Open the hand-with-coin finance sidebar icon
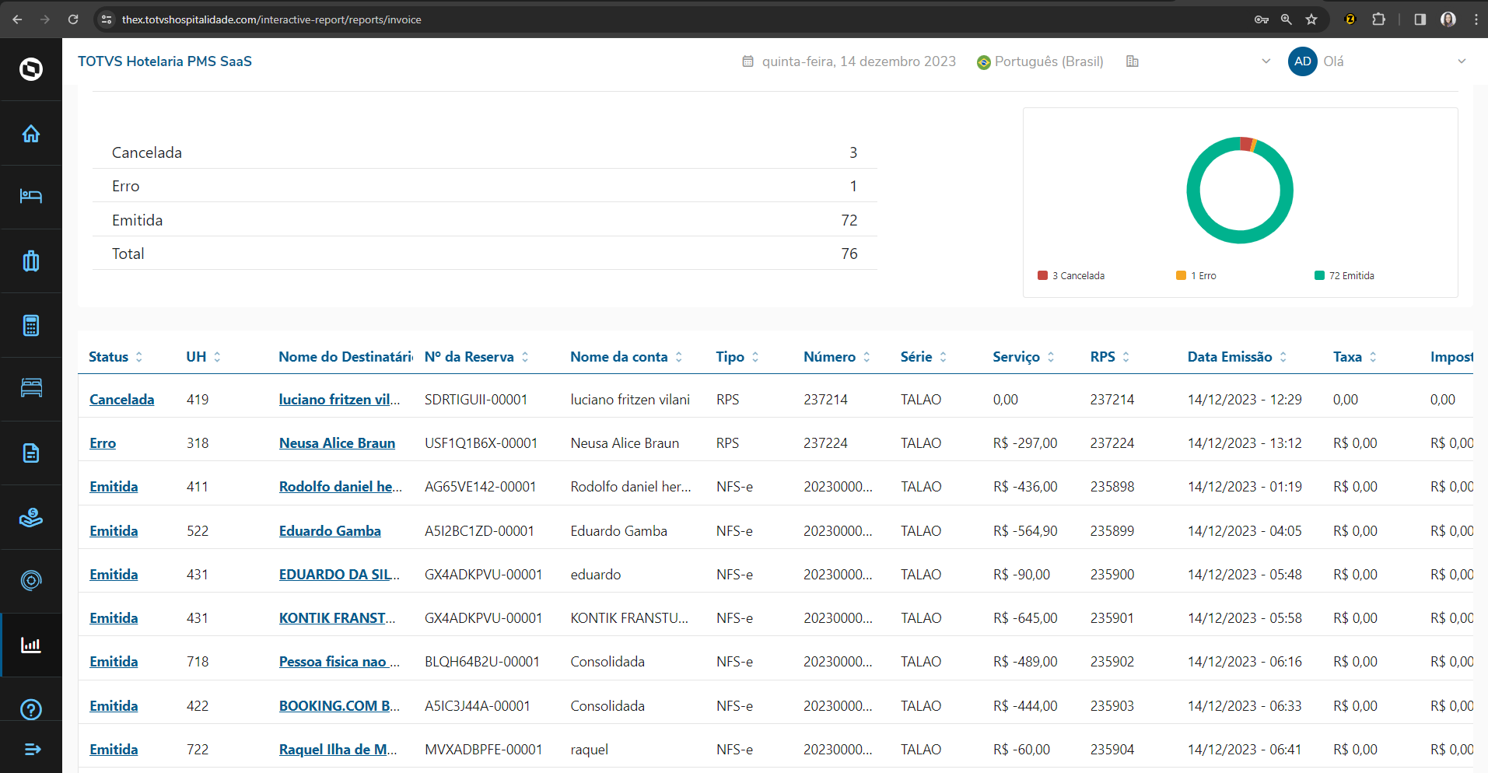This screenshot has height=773, width=1488. (31, 517)
